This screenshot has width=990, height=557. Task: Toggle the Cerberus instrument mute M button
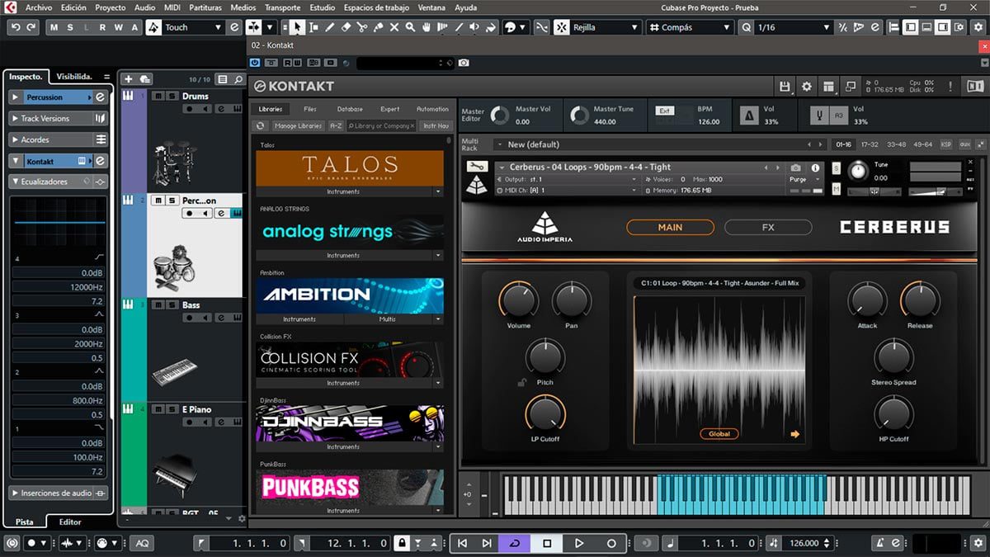[837, 190]
